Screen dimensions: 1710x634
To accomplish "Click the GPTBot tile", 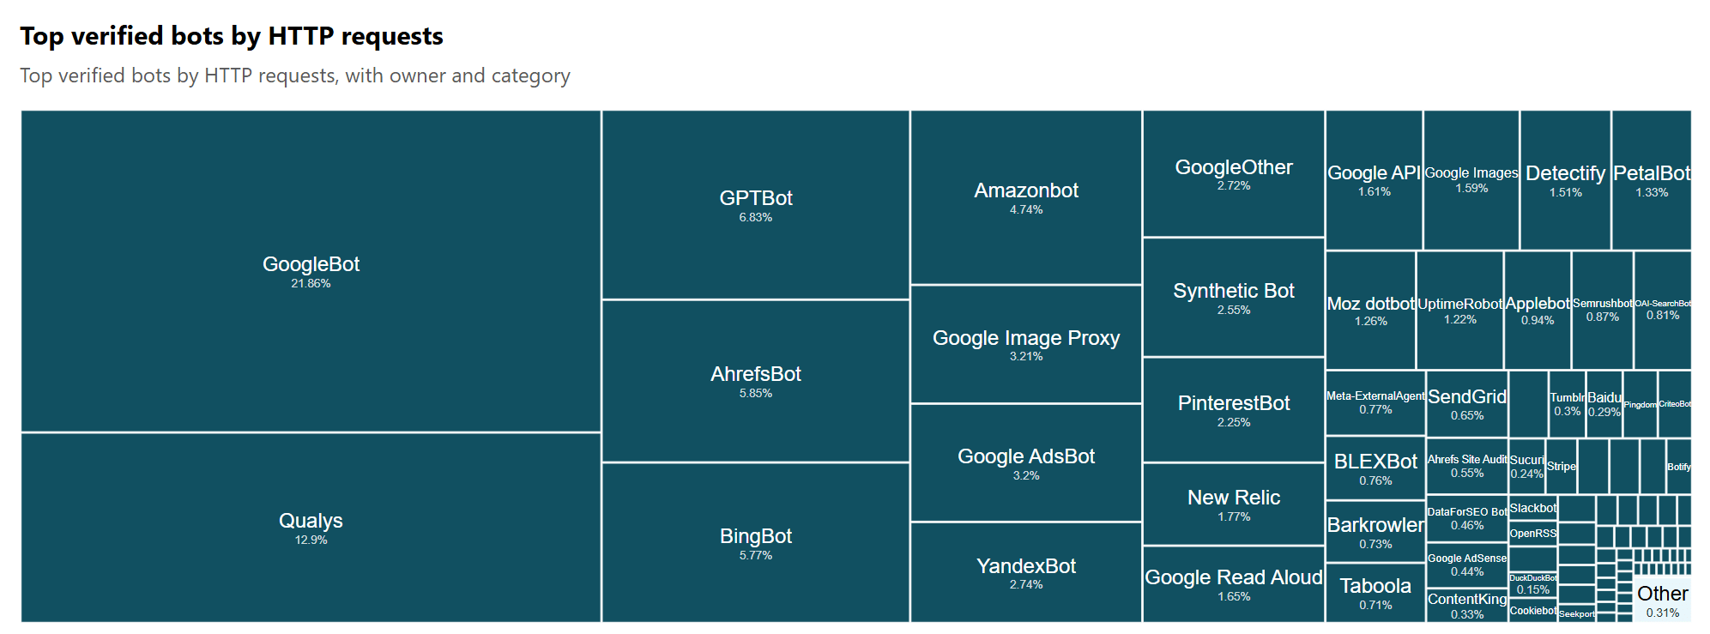I will coord(755,205).
